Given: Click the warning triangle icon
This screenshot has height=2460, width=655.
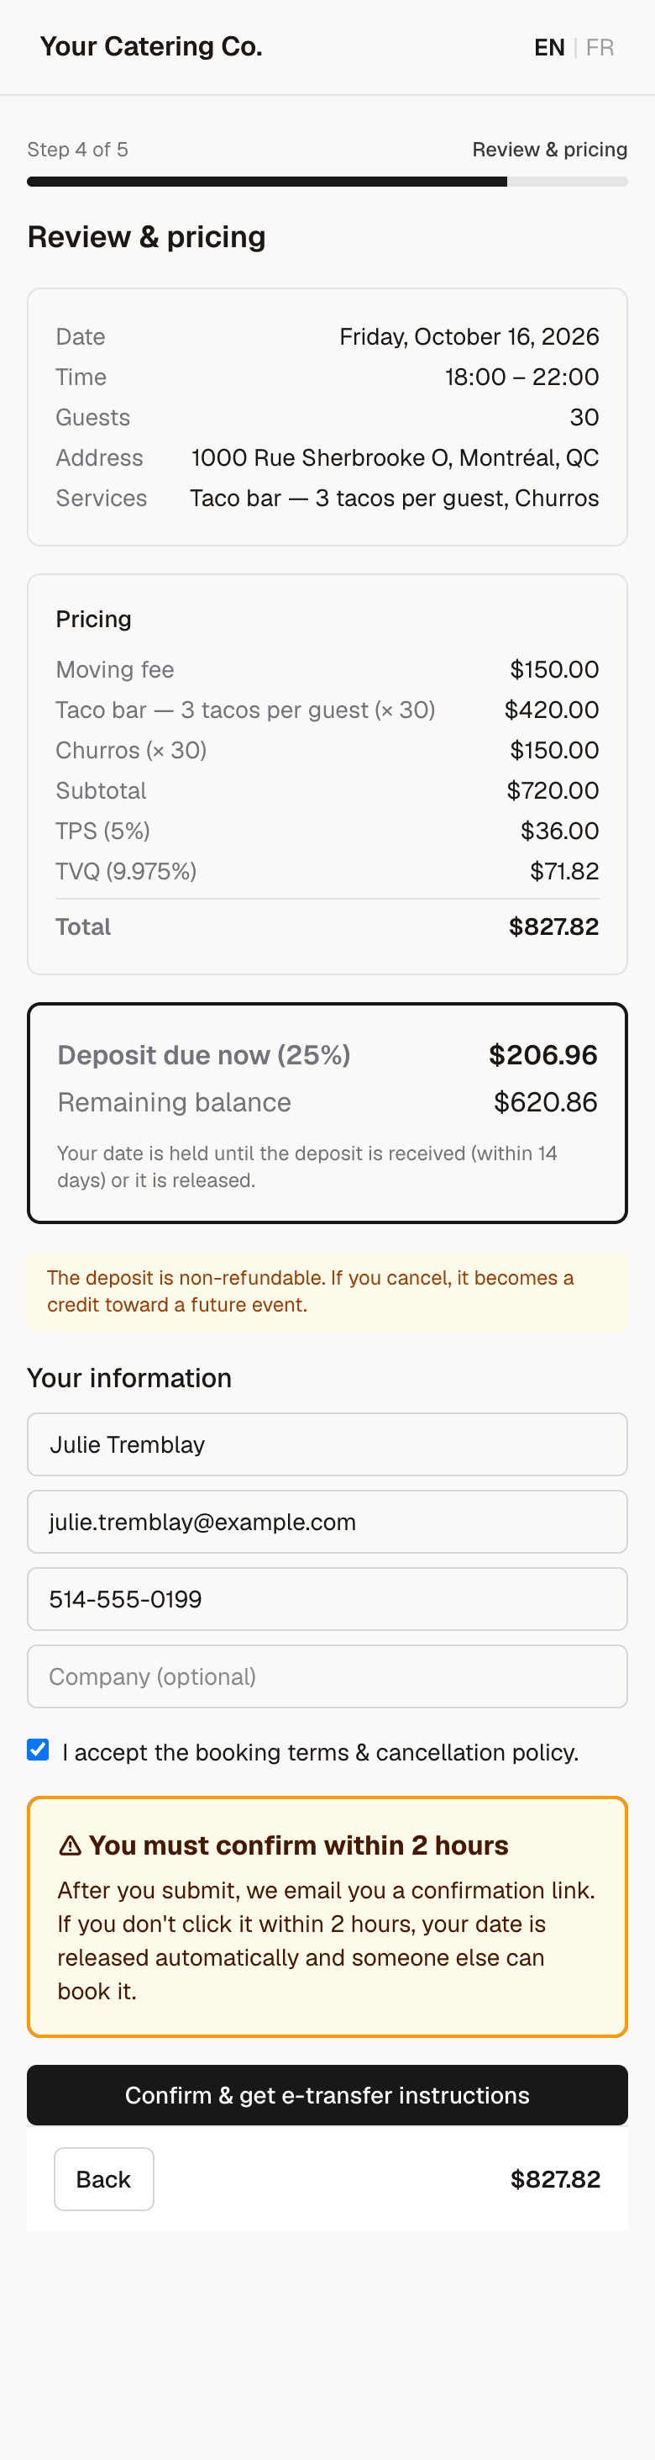Looking at the screenshot, I should tap(70, 1846).
